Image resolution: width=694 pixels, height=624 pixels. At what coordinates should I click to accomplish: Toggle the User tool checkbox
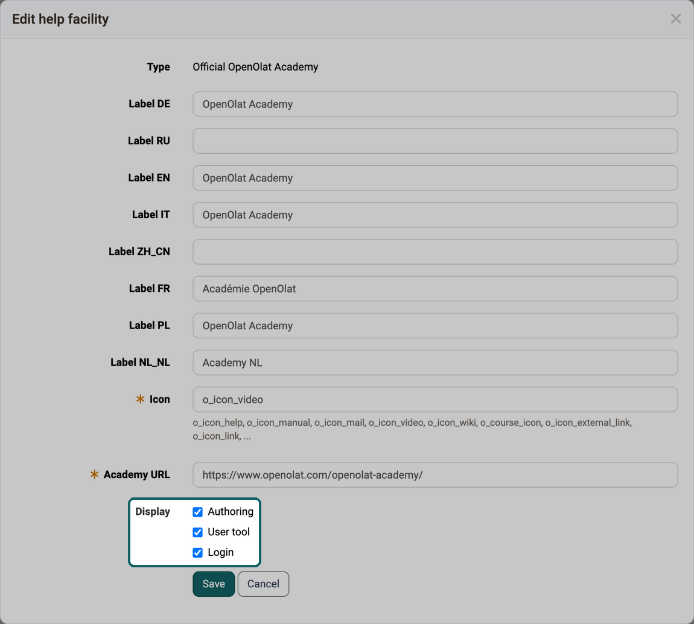point(198,532)
